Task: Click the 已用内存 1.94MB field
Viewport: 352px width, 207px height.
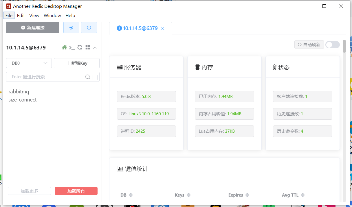Action: [x=225, y=97]
